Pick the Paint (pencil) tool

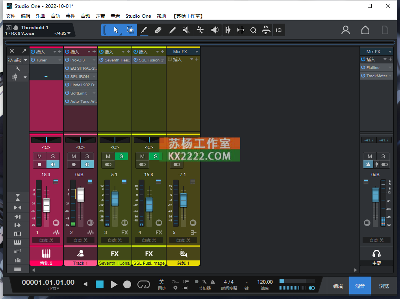click(x=172, y=30)
